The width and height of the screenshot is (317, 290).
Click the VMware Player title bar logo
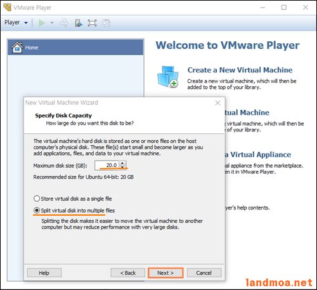click(7, 7)
